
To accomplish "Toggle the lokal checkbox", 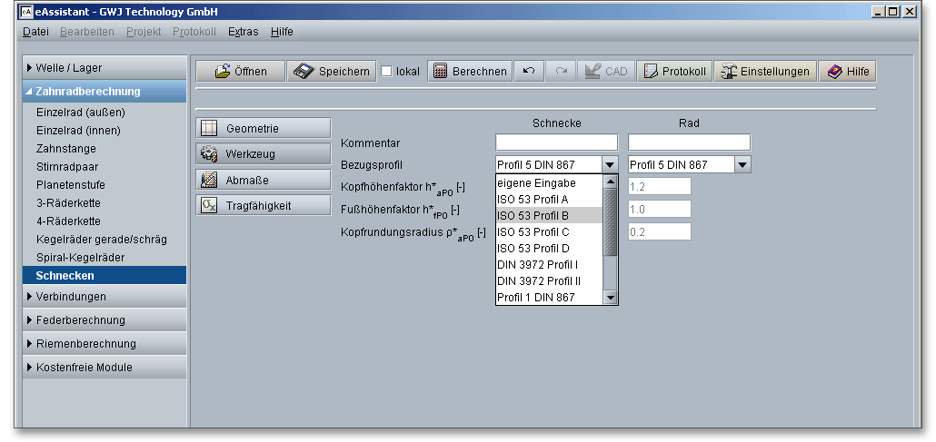I will 386,72.
